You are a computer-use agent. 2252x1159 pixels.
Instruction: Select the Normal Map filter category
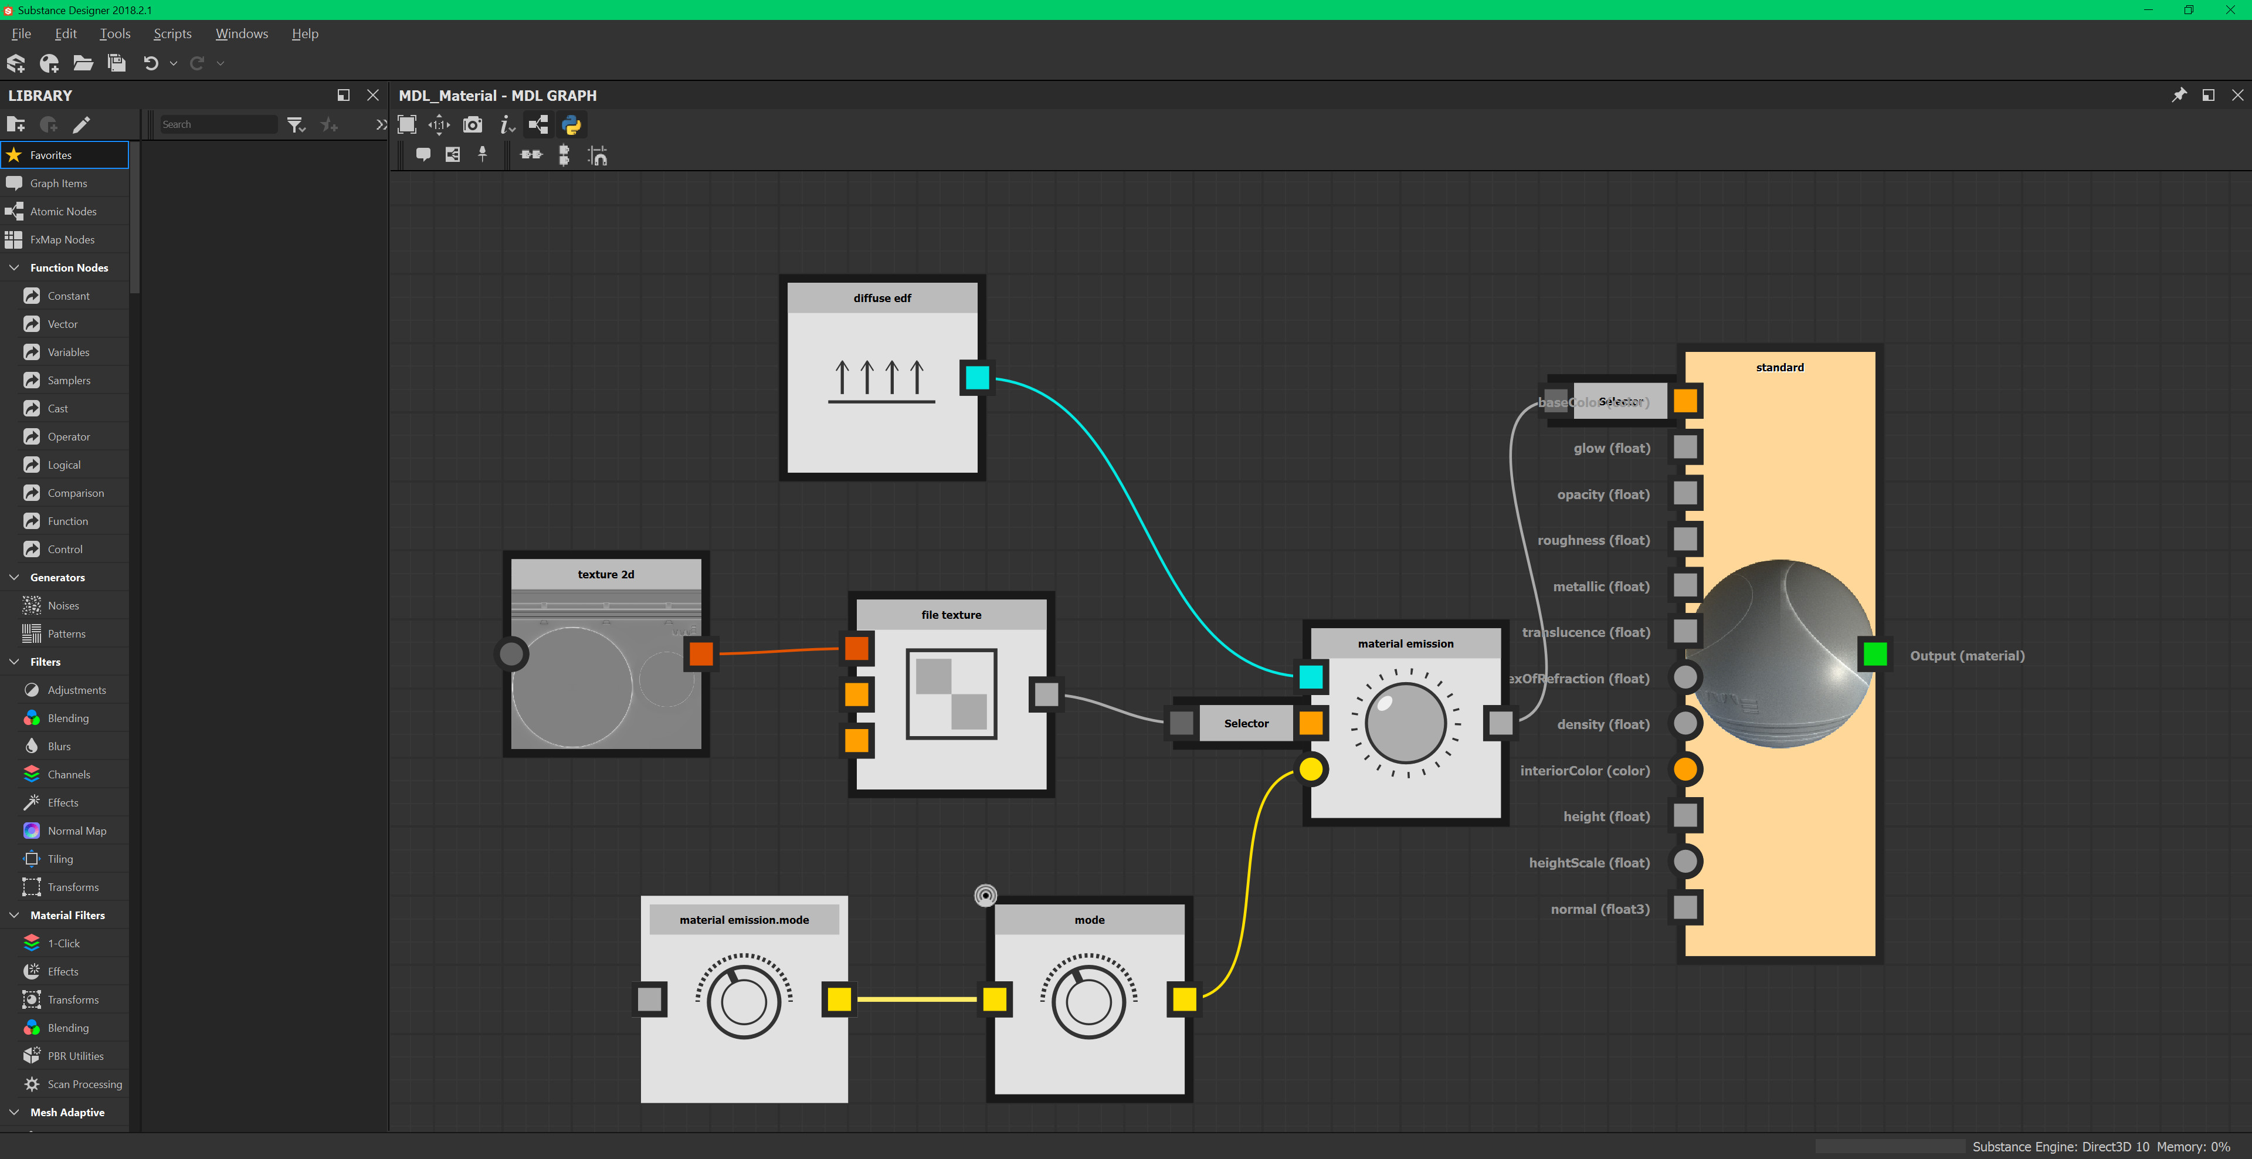pyautogui.click(x=77, y=831)
